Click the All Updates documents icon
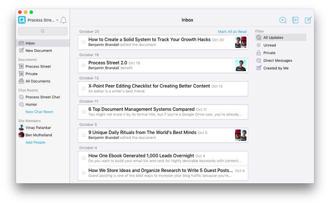The image size is (330, 206). coord(258,38)
